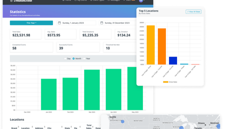Click the View All Stats button

194,12
